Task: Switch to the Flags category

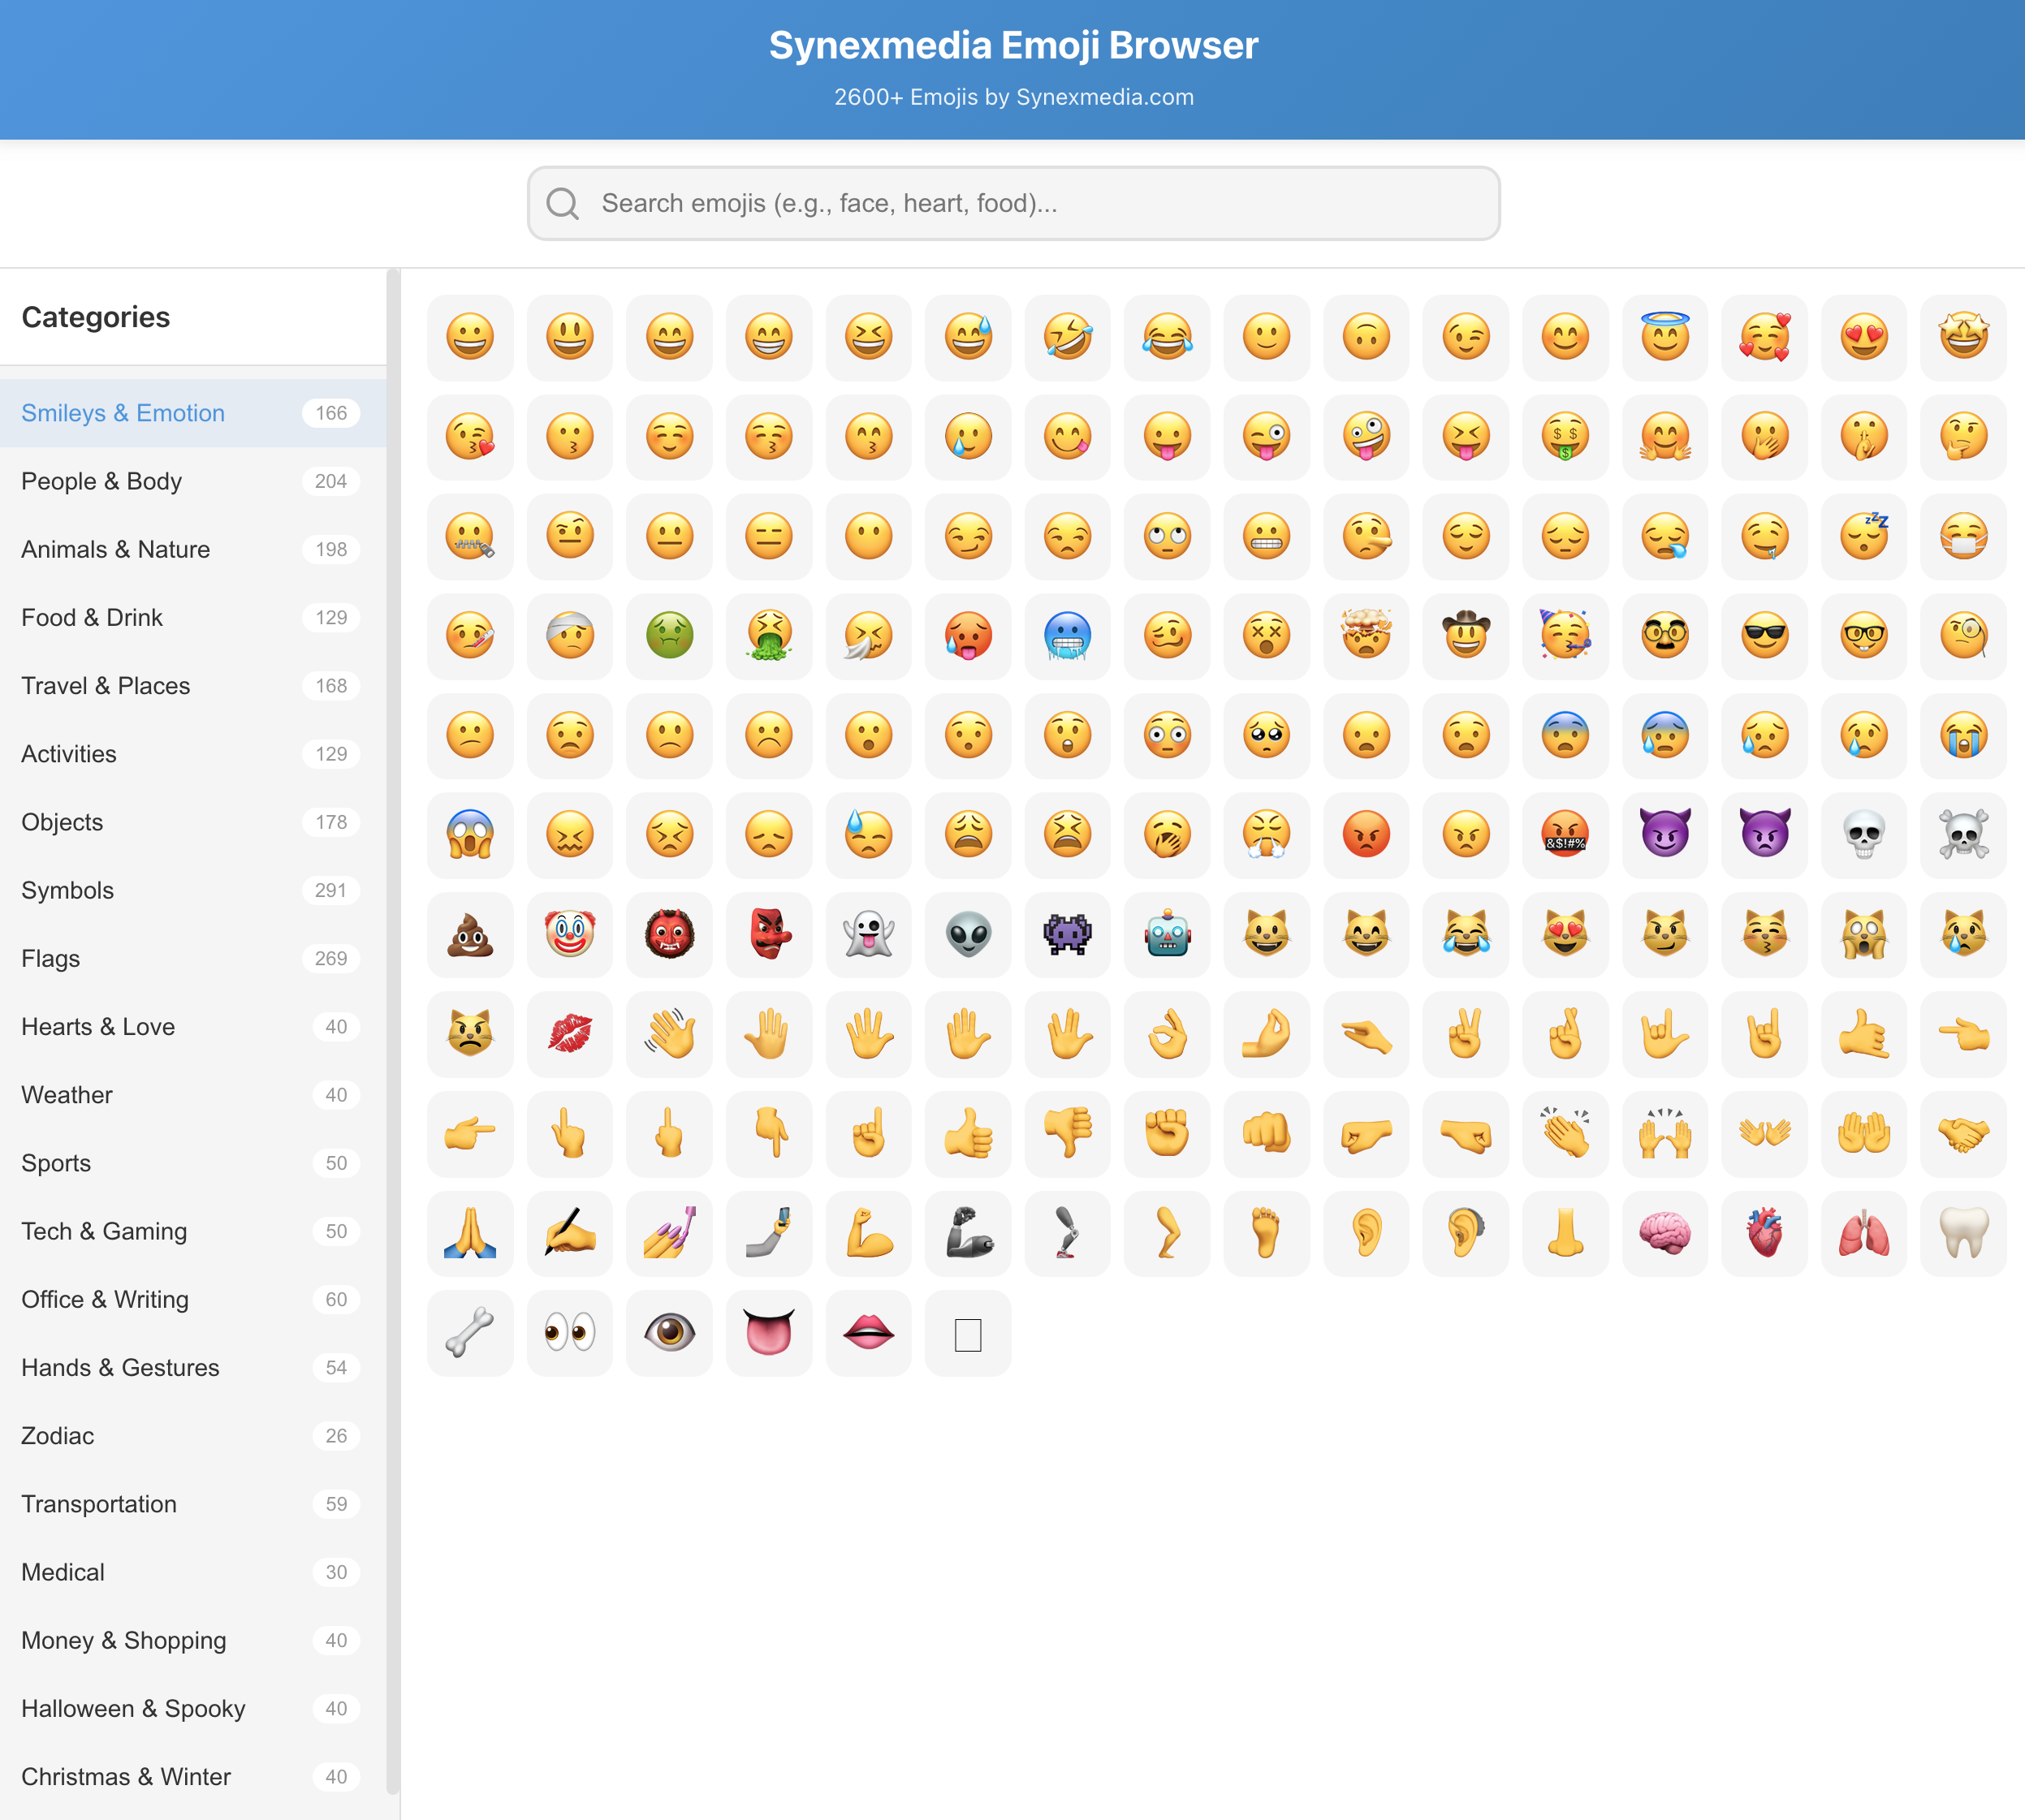Action: point(51,958)
